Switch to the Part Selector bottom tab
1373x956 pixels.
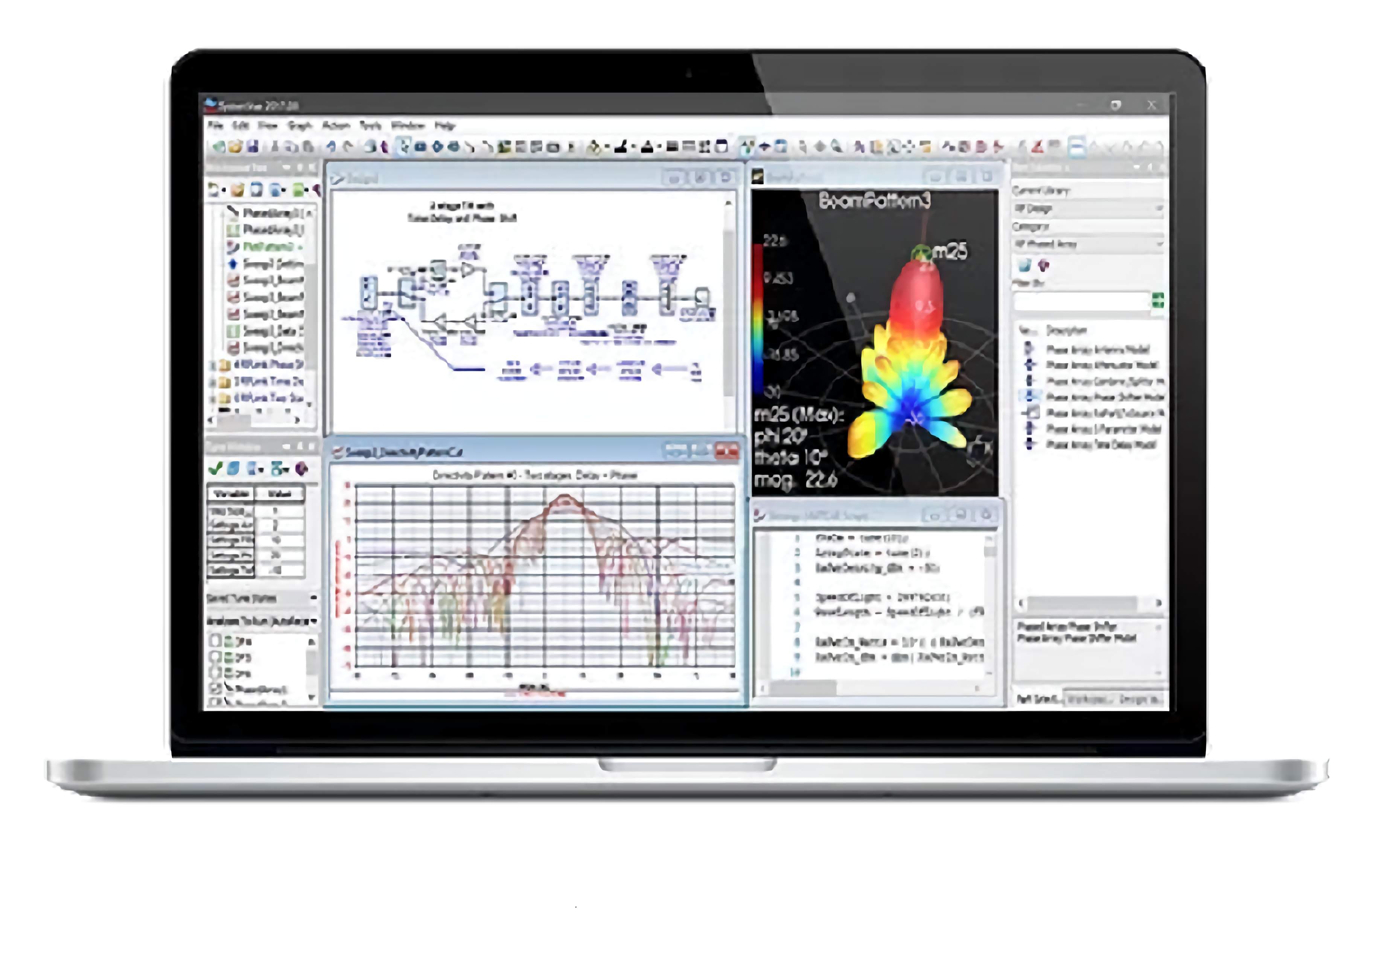[1037, 699]
